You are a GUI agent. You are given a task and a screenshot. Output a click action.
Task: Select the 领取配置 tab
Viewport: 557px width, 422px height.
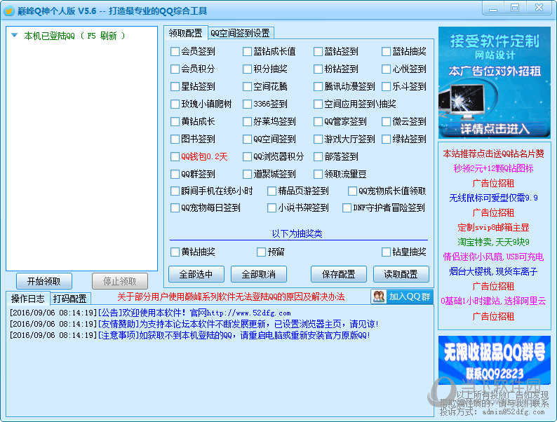[185, 33]
